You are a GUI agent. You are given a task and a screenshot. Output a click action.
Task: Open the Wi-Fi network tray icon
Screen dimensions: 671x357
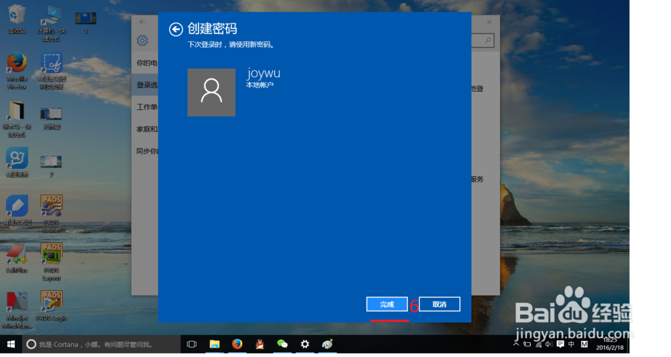click(x=538, y=344)
